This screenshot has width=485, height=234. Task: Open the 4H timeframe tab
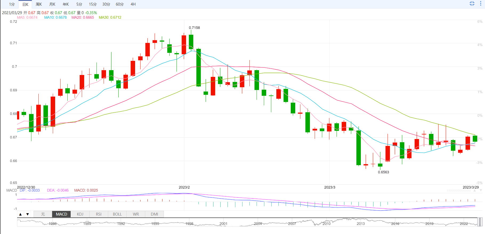133,4
